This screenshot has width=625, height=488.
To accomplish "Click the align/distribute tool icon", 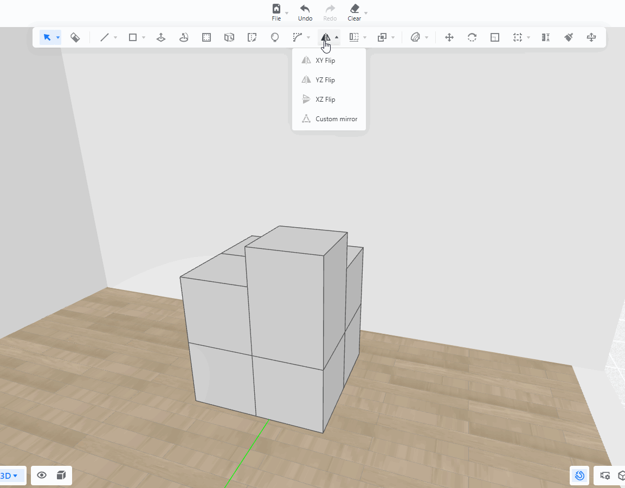I will click(x=591, y=37).
